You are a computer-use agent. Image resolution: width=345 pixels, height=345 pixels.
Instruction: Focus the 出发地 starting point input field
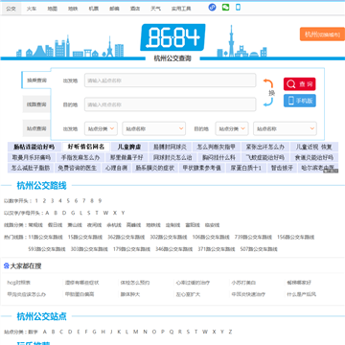(171, 80)
